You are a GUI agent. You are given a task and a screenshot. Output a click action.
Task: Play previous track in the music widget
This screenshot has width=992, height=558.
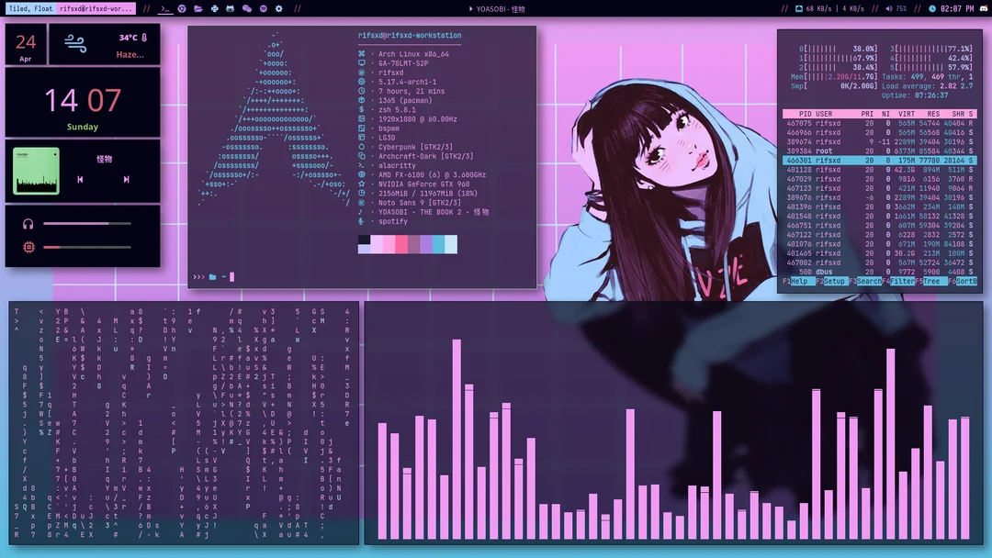[81, 180]
